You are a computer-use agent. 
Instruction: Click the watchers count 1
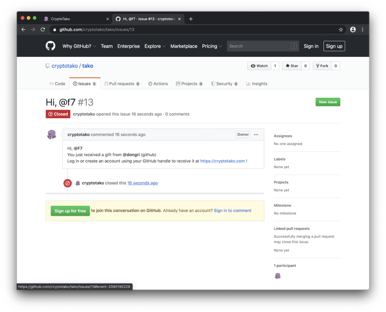(x=275, y=66)
